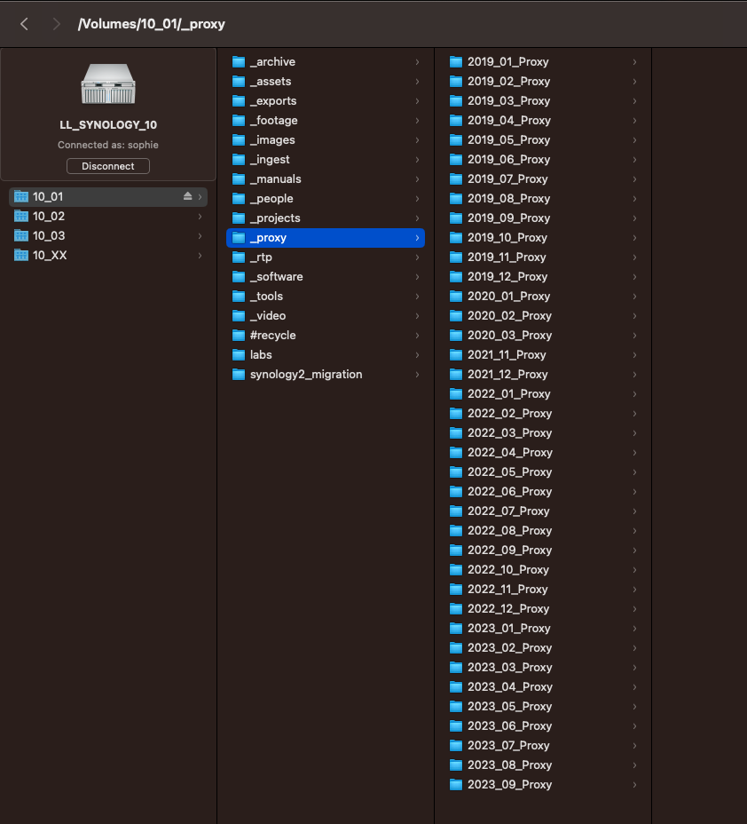747x824 pixels.
Task: Expand the 10_03 volume chevron
Action: click(200, 235)
